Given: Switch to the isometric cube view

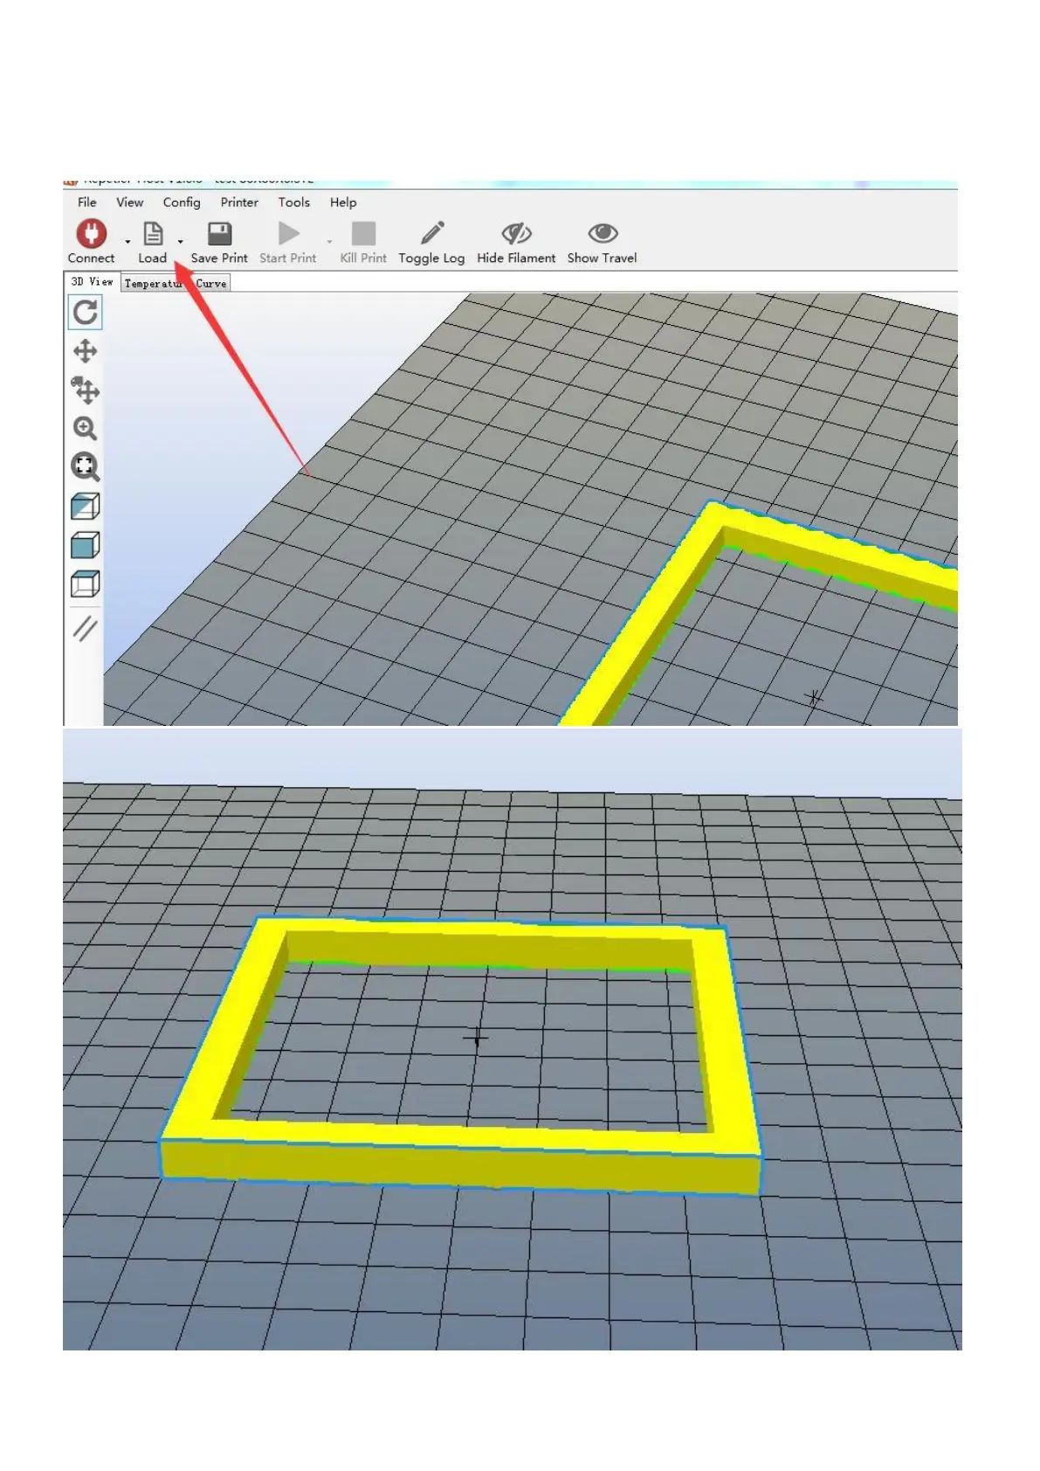Looking at the screenshot, I should point(85,506).
